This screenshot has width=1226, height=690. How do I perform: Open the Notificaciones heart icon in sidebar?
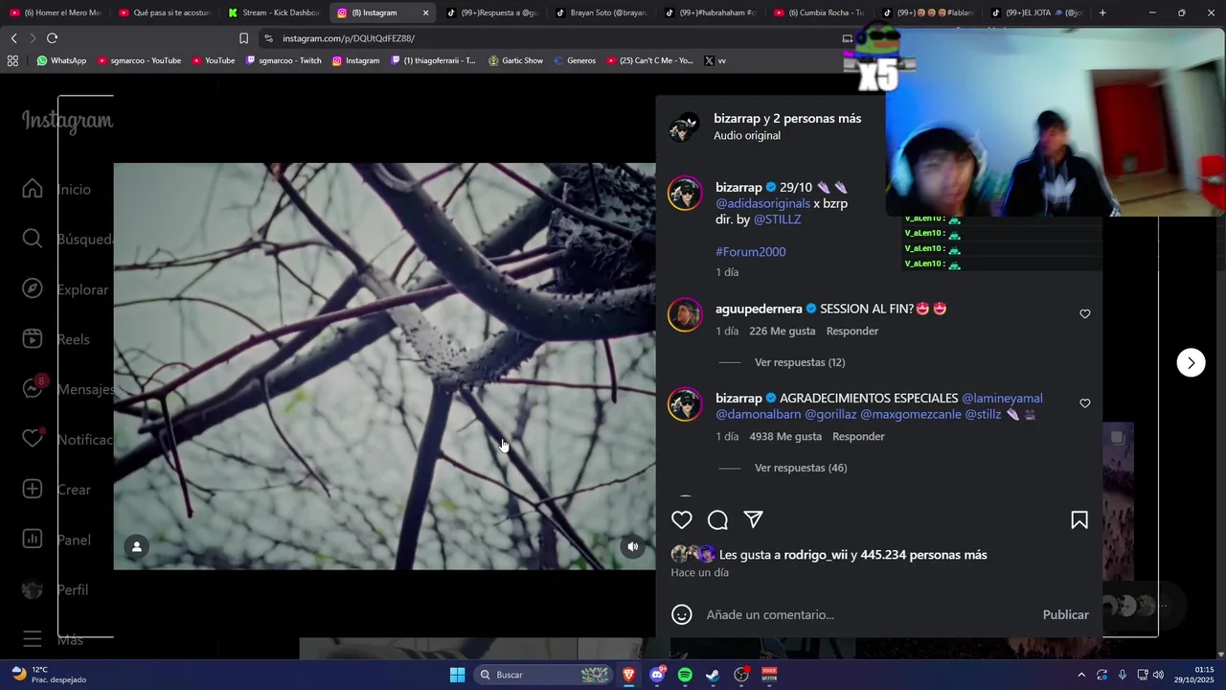coord(33,439)
